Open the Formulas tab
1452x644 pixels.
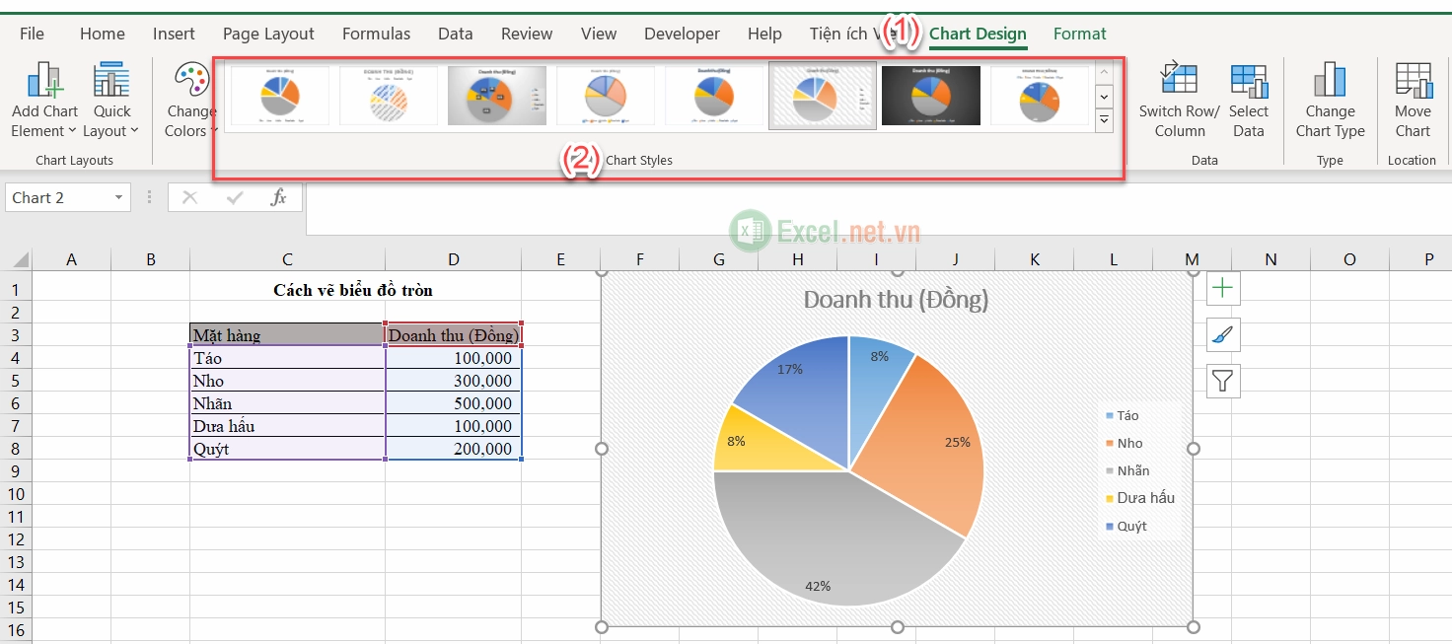[376, 34]
